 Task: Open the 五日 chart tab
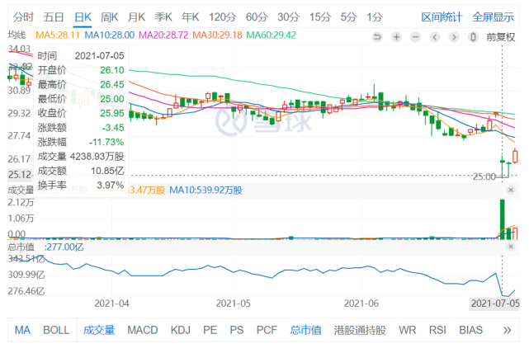click(x=54, y=16)
